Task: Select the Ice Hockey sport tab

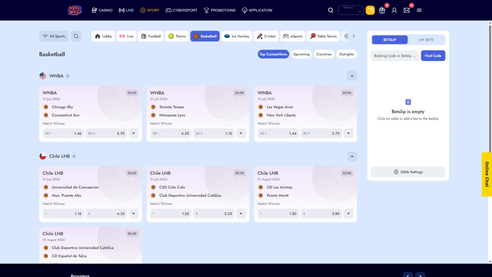Action: [237, 36]
